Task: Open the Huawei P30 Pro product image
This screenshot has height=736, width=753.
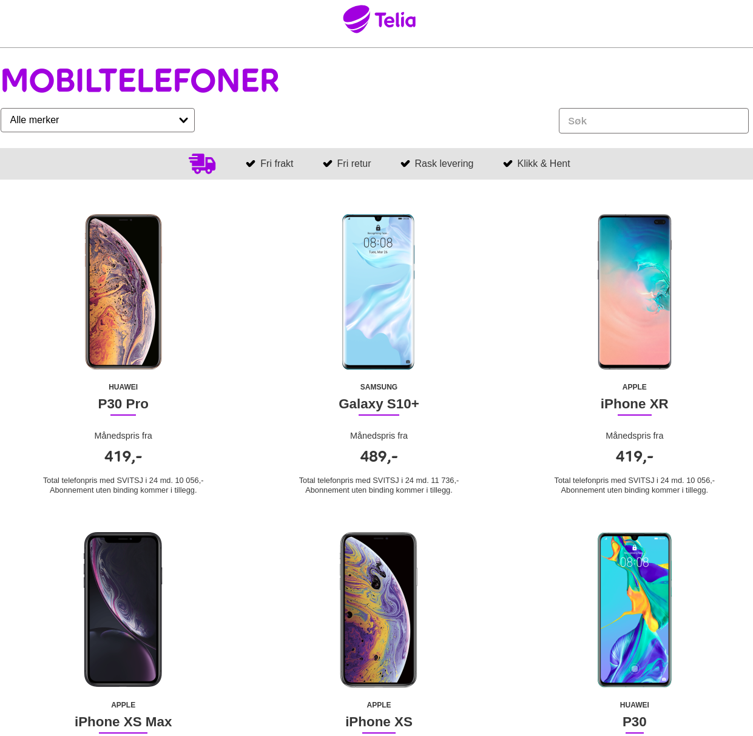Action: [123, 291]
